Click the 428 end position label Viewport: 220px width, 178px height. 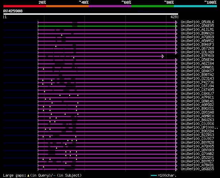coord(174,17)
